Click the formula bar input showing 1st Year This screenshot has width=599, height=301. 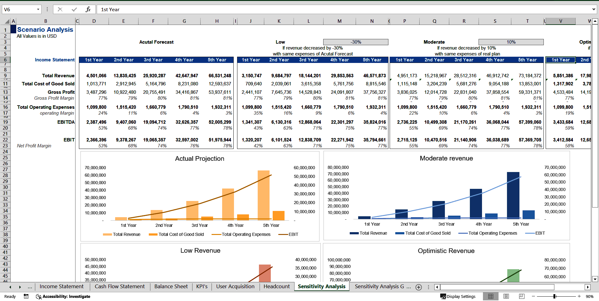(343, 9)
